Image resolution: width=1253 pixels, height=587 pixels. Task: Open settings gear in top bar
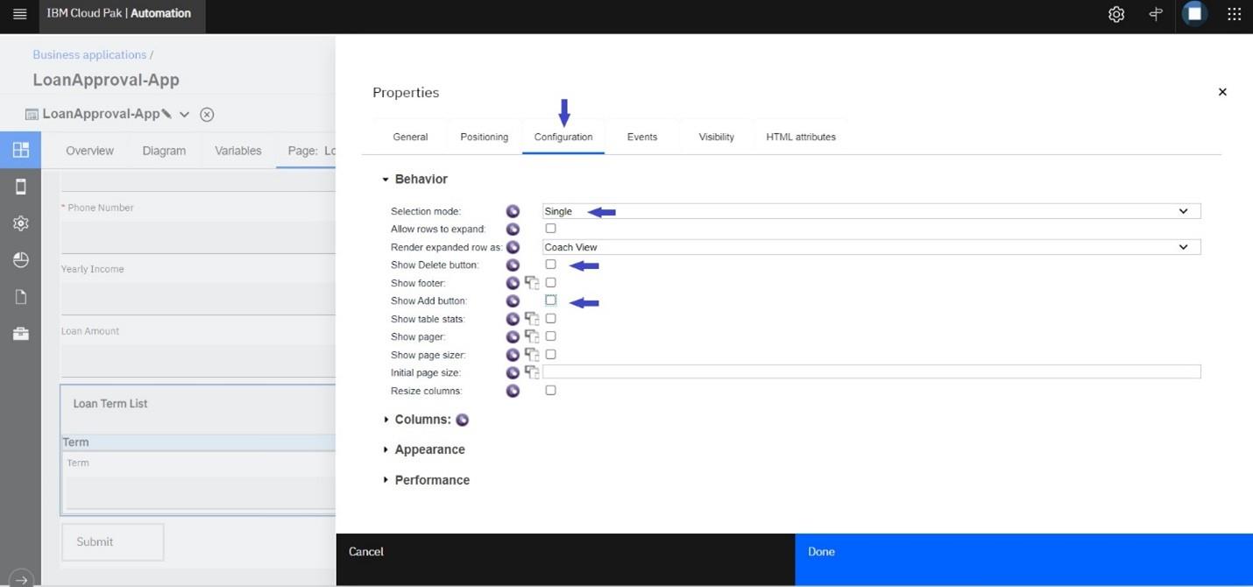click(1115, 14)
